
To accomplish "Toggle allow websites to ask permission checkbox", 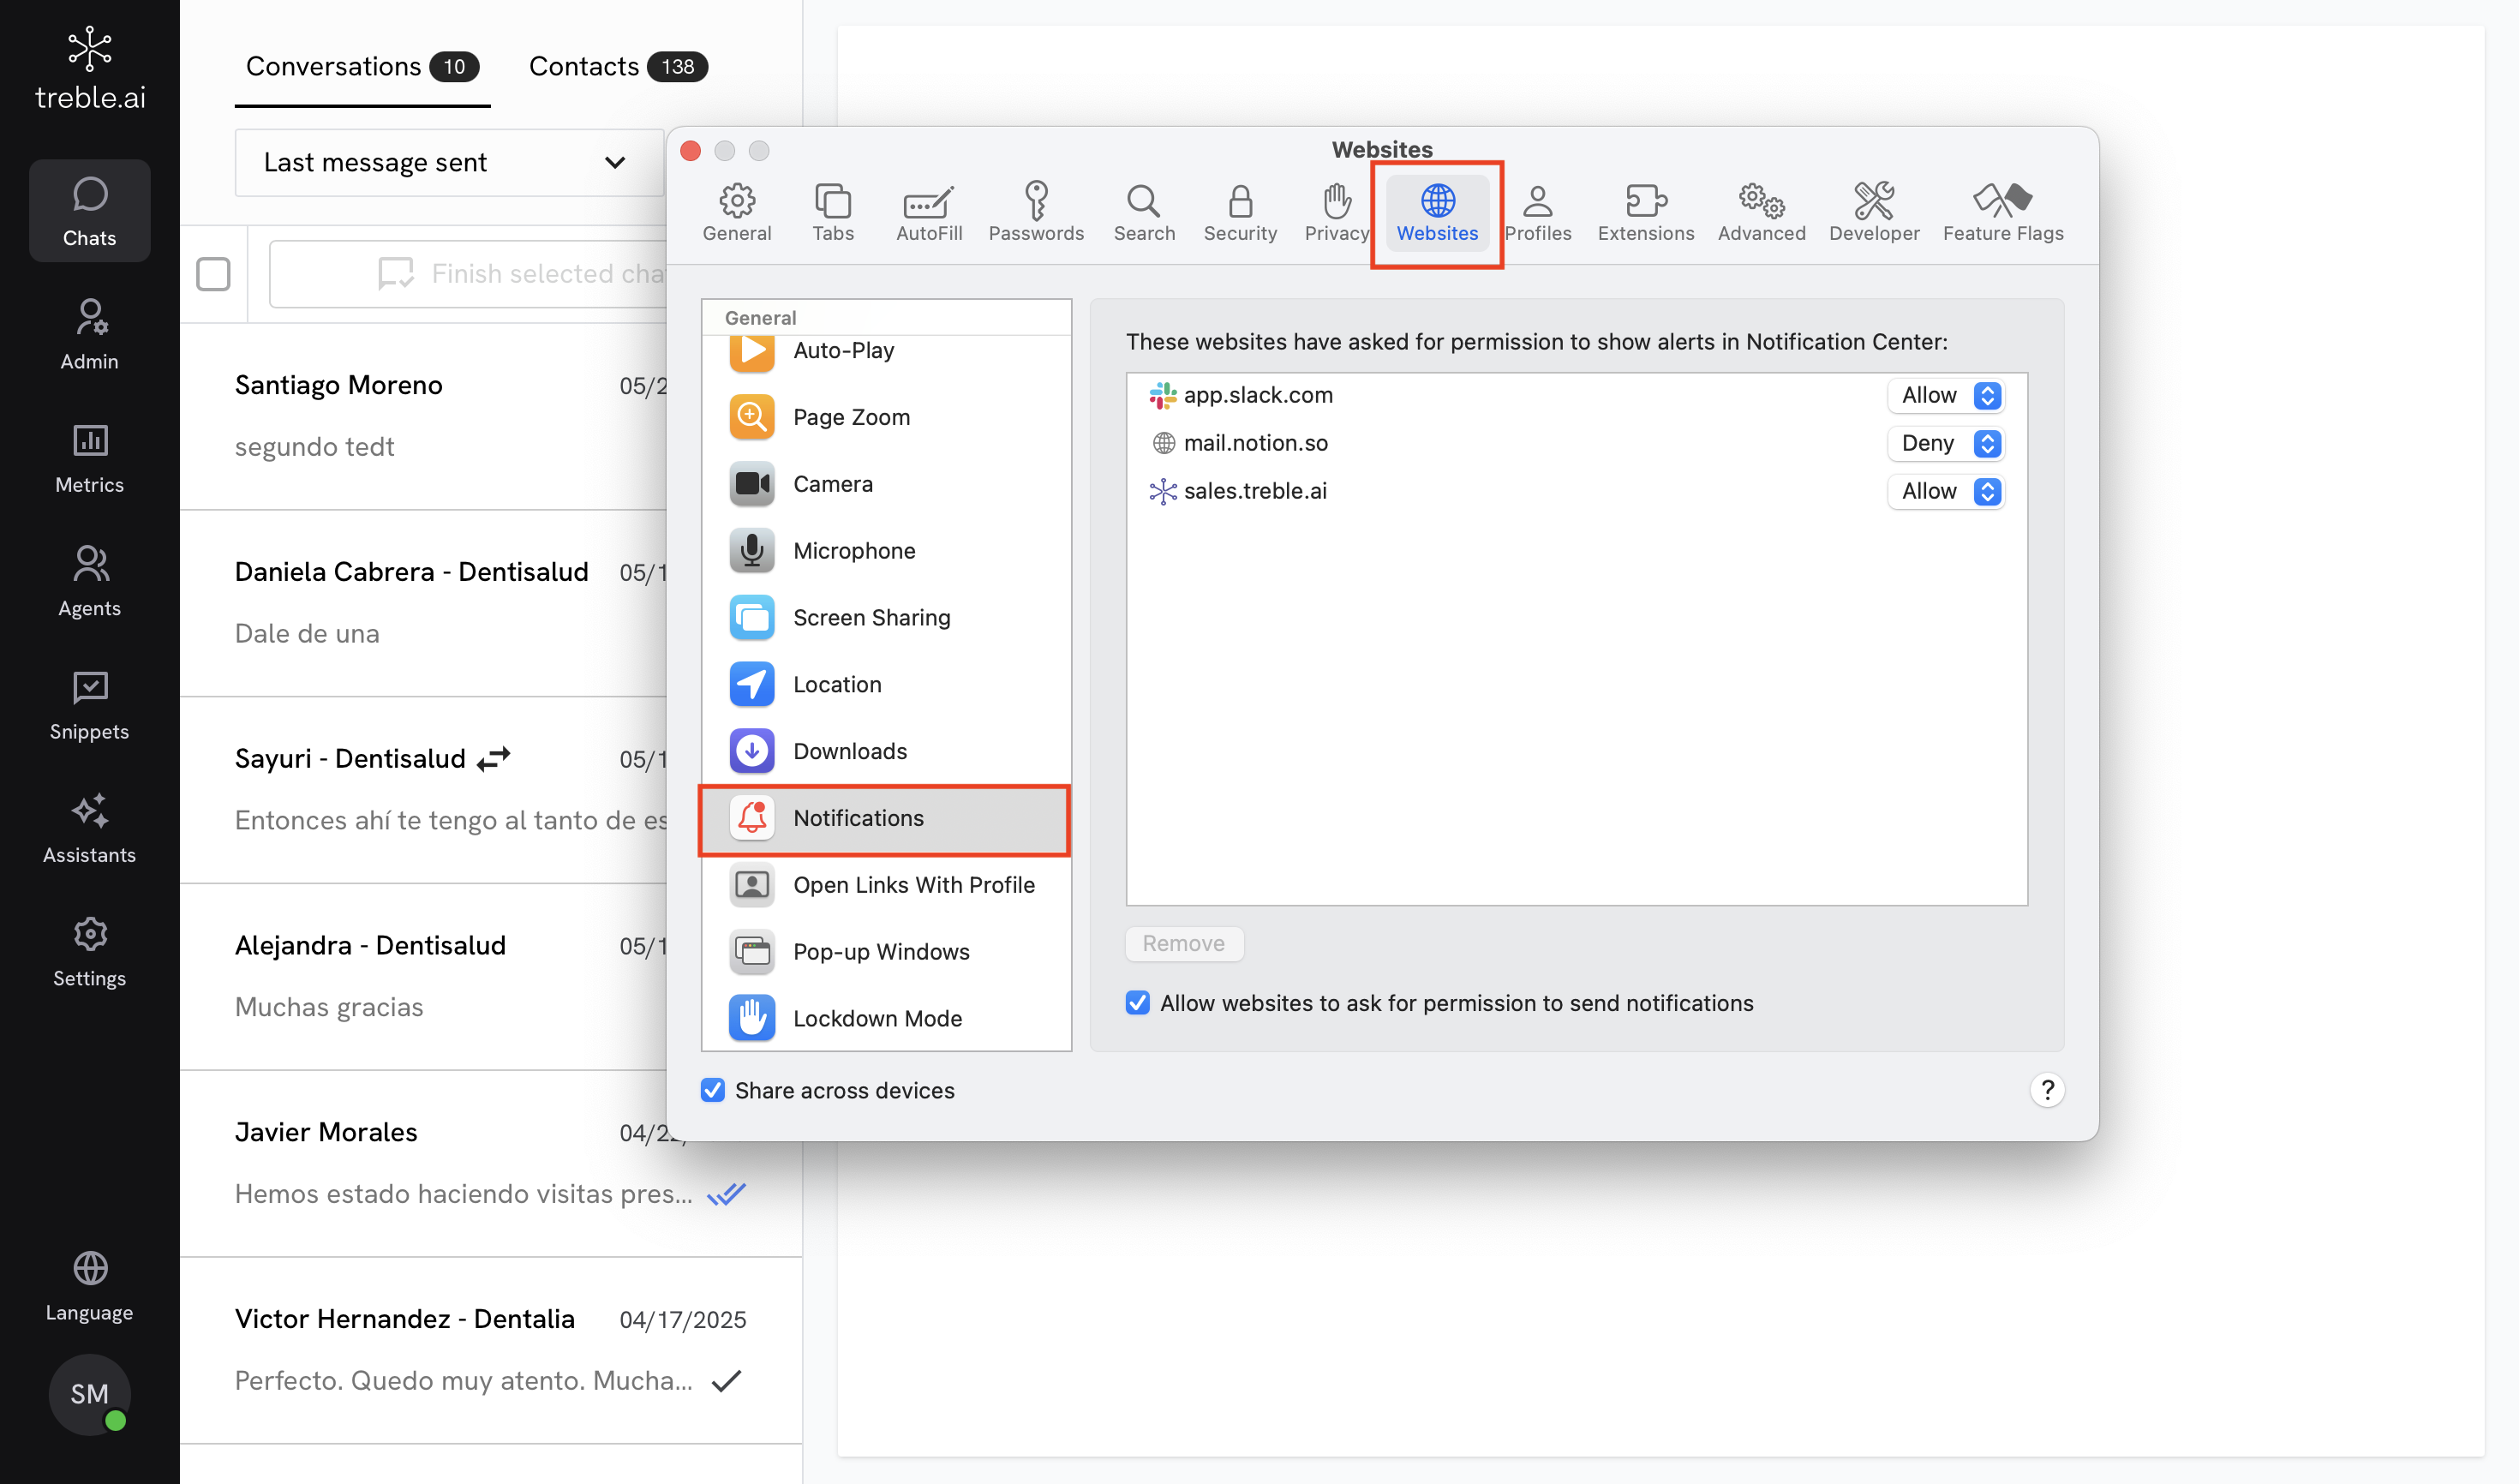I will [x=1137, y=1003].
